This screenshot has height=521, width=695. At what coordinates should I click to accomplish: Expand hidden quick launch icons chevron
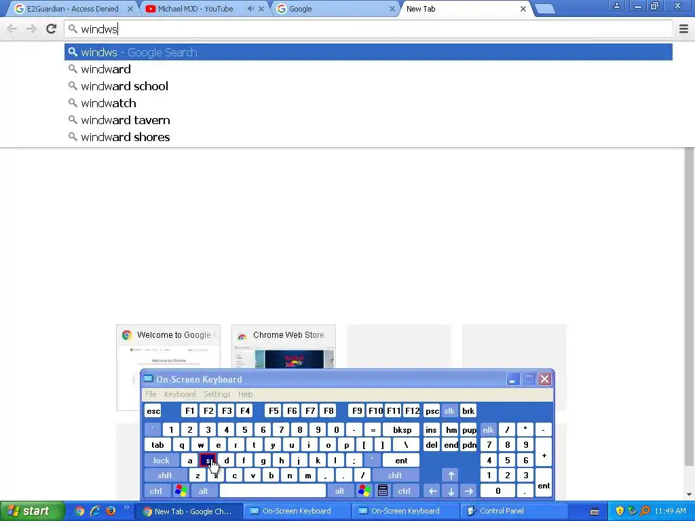point(127,507)
